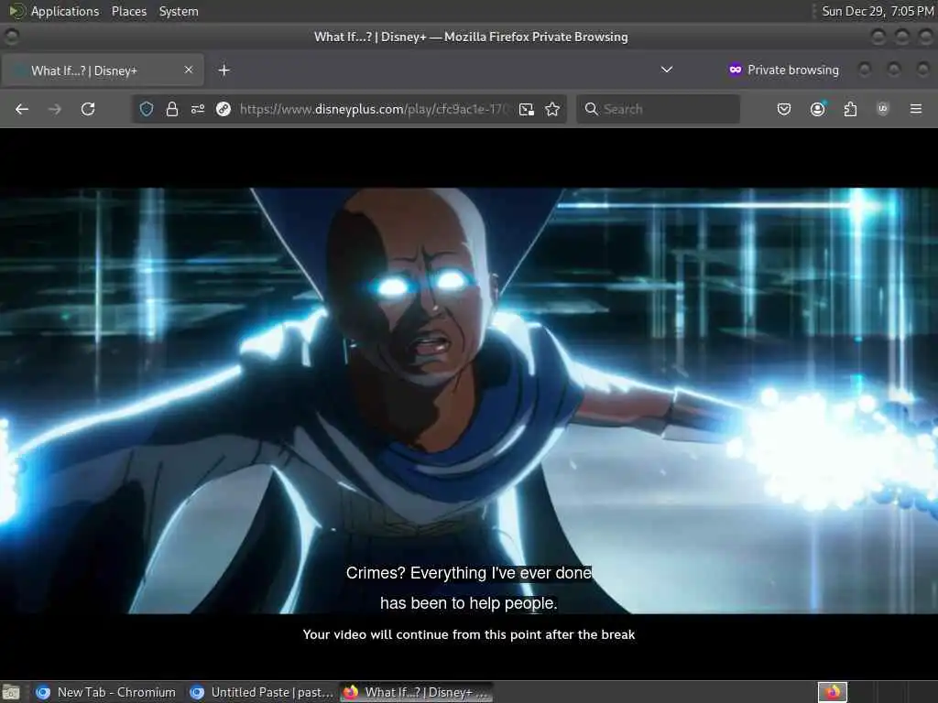The height and width of the screenshot is (703, 938).
Task: Click the search magnifier icon
Action: 591,109
